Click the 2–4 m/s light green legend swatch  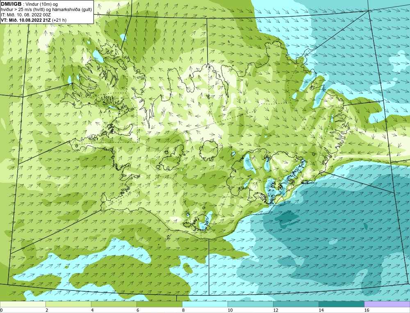click(x=68, y=304)
